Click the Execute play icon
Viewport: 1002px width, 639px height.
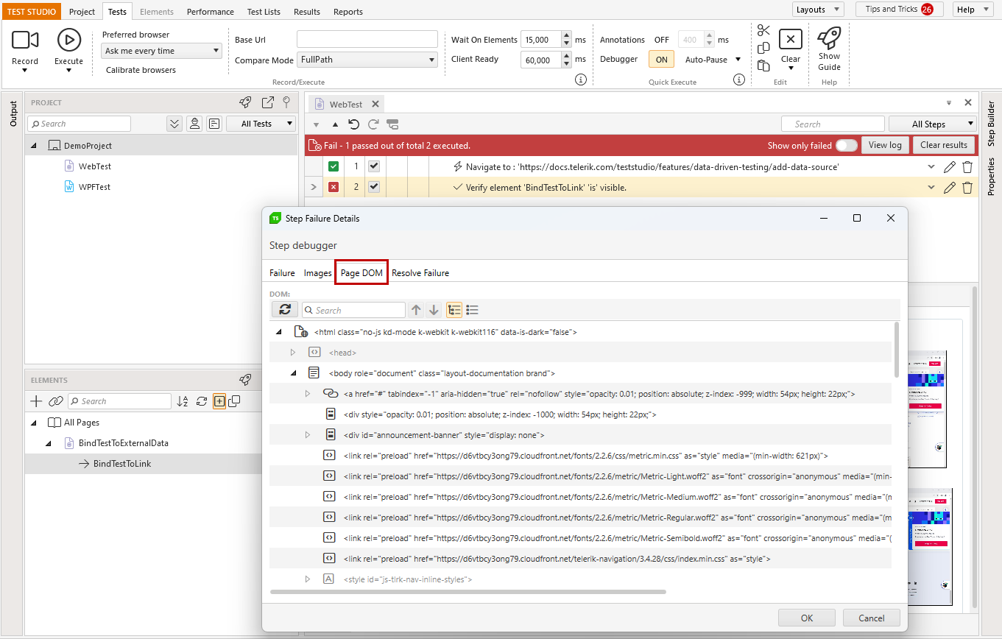point(68,40)
